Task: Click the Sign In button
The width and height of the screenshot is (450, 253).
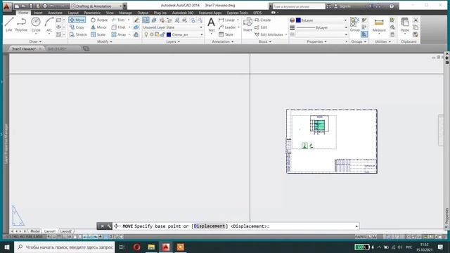Action: click(342, 6)
